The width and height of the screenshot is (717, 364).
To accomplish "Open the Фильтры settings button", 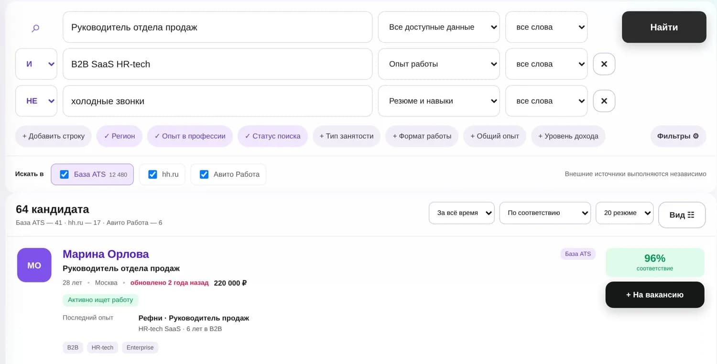I will [678, 136].
